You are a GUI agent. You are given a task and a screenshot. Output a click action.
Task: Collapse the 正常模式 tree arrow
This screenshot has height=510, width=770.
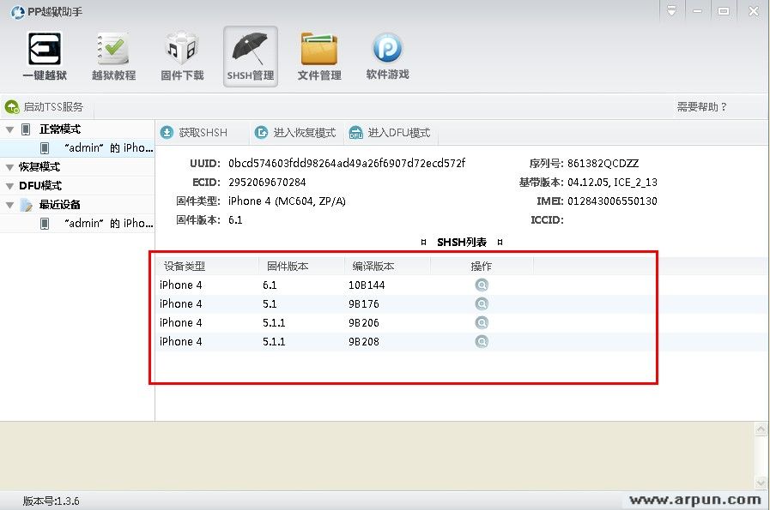pos(9,129)
